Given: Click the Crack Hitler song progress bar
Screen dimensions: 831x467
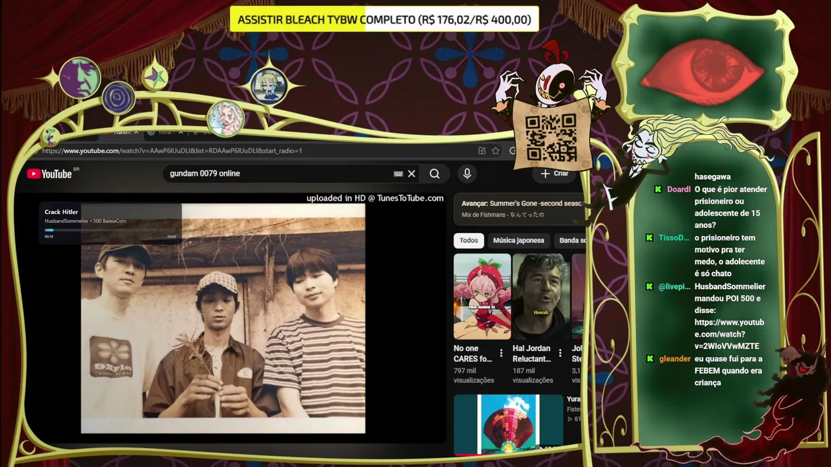Looking at the screenshot, I should click(x=110, y=230).
